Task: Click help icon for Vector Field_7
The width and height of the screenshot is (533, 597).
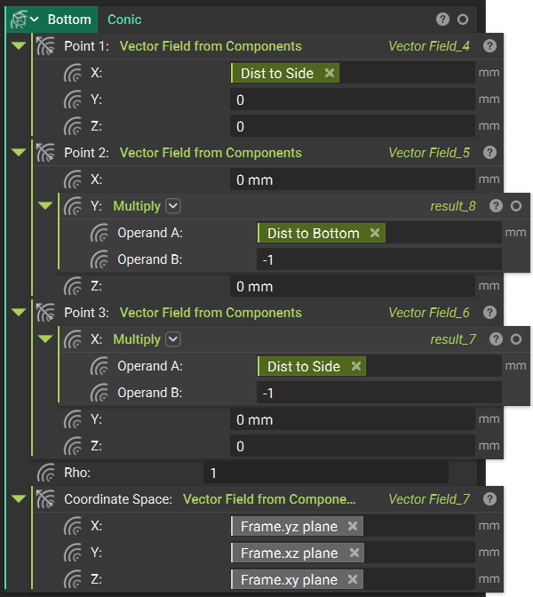Action: (489, 499)
